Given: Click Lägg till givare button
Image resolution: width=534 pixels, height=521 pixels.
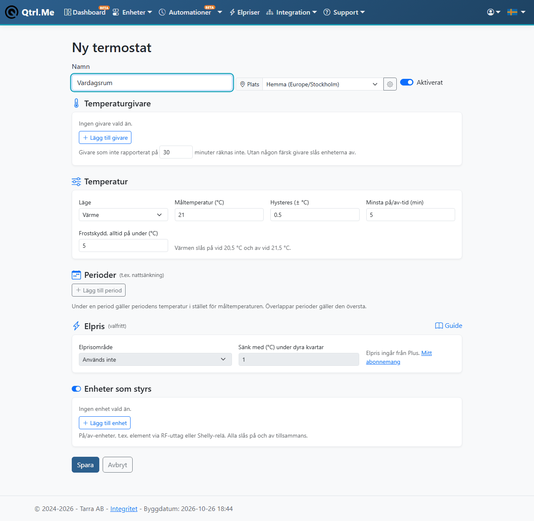Looking at the screenshot, I should pyautogui.click(x=105, y=138).
